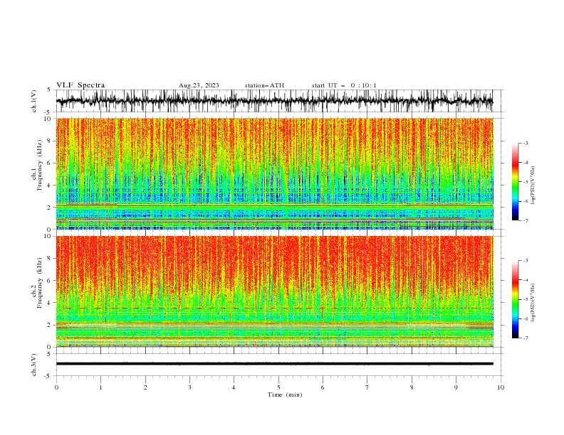Screen dimensions: 564x435
Task: Click the ch.2 color scale bar
Action: [515, 299]
